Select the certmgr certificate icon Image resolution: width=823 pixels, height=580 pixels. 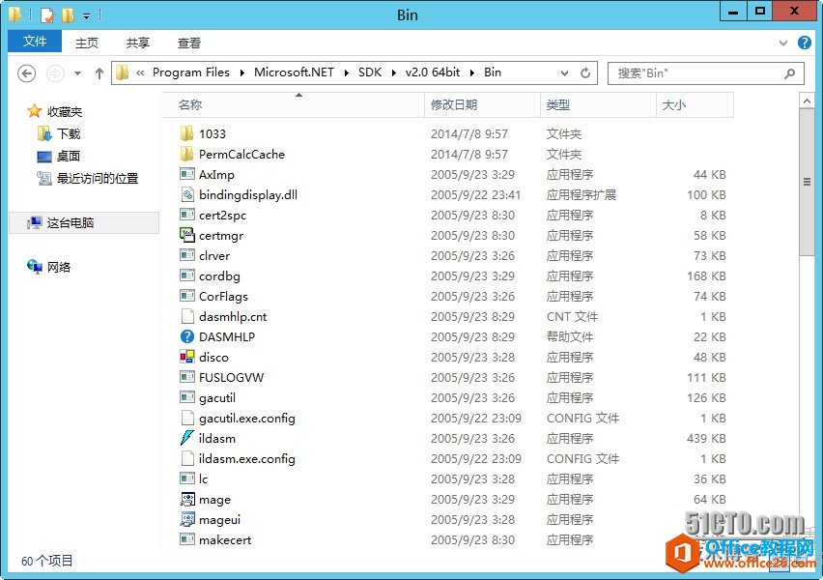tap(186, 235)
